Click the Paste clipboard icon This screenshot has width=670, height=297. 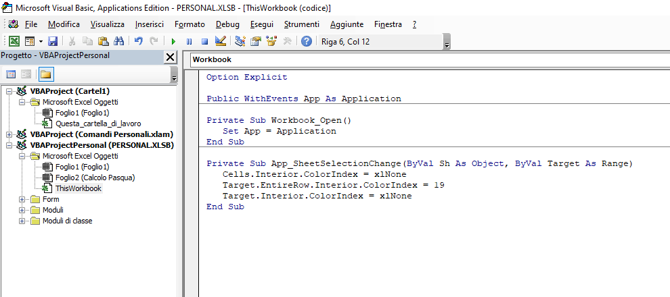tap(103, 41)
